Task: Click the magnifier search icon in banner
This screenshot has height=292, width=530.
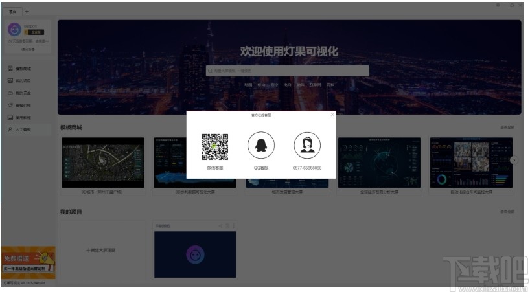Action: (x=210, y=71)
